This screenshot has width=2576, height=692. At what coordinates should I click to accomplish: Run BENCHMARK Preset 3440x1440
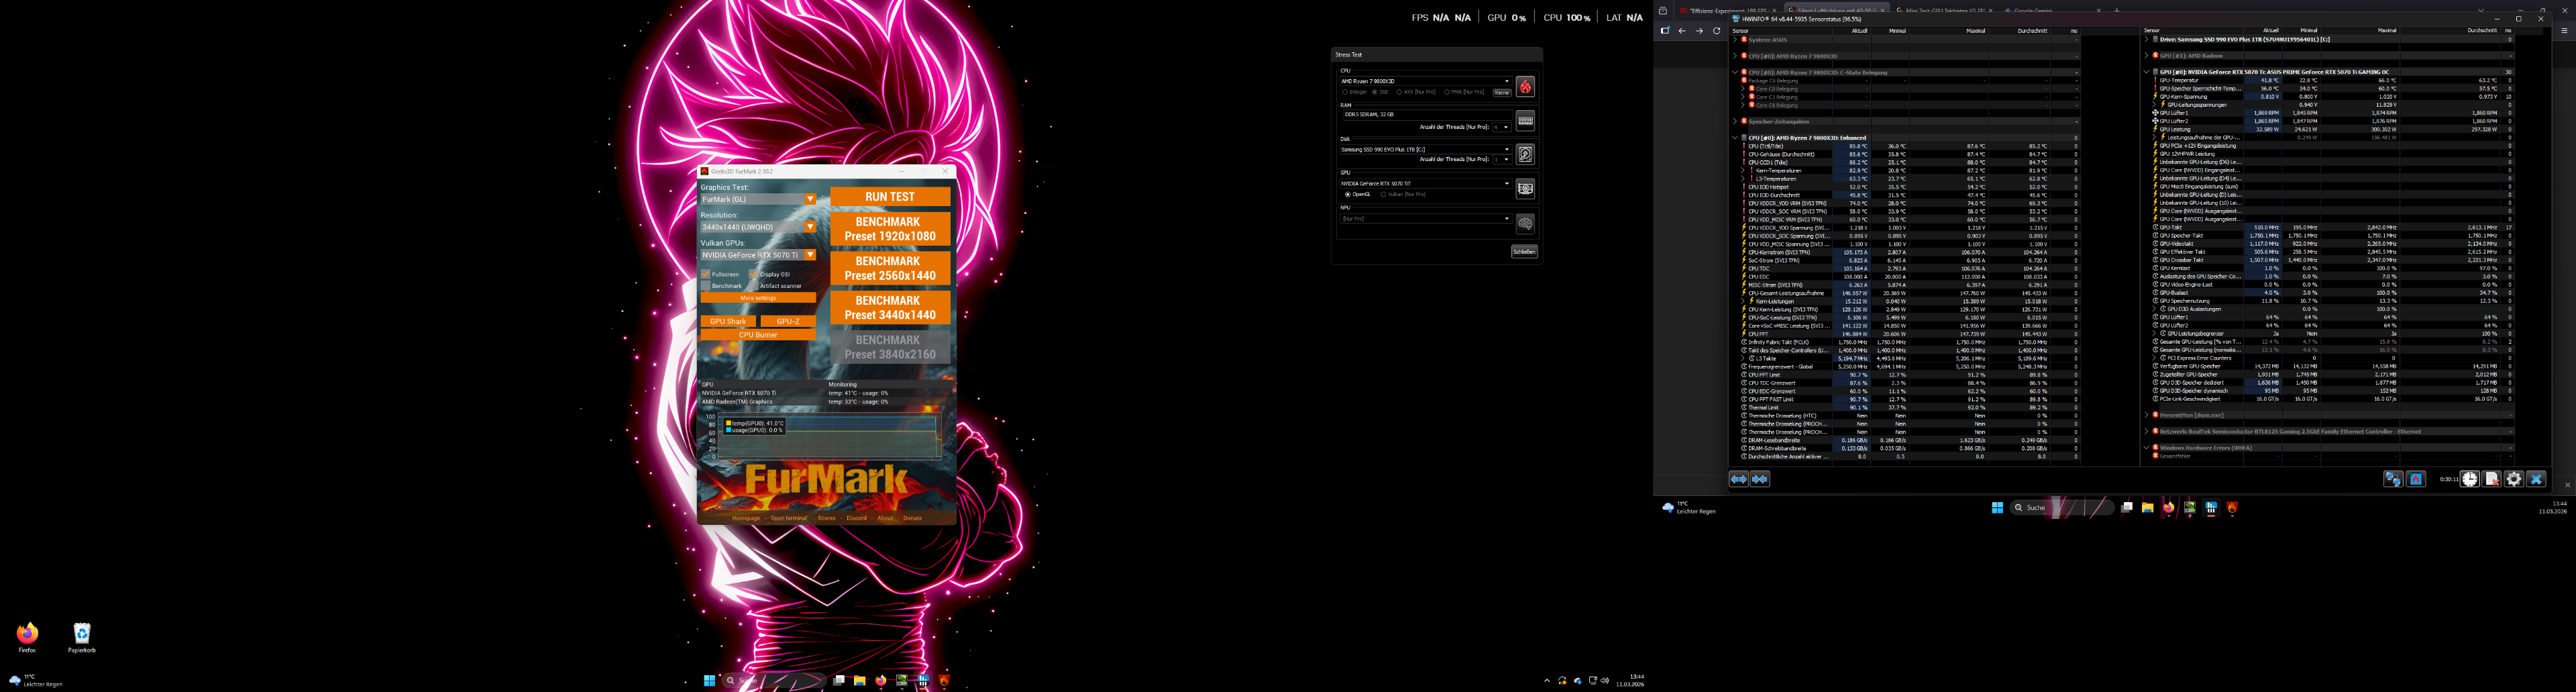click(890, 307)
